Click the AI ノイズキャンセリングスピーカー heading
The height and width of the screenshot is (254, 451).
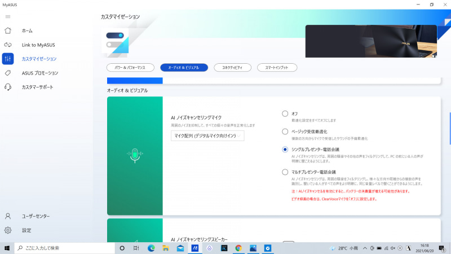(x=199, y=239)
